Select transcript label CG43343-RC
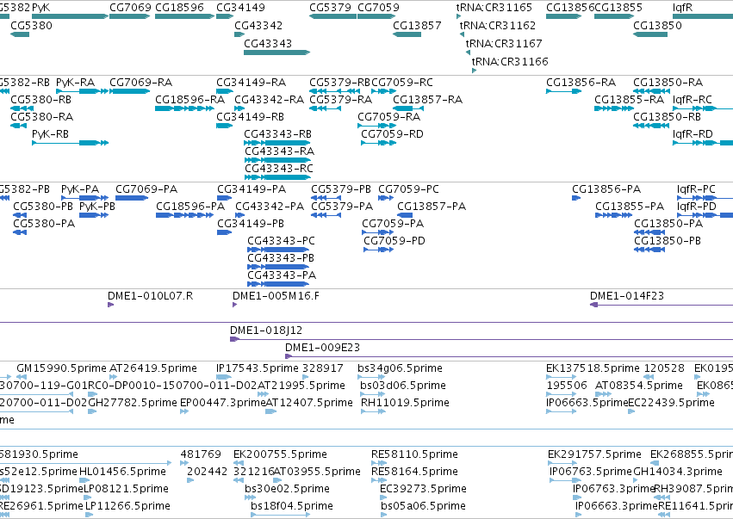This screenshot has height=519, width=733. click(x=279, y=168)
